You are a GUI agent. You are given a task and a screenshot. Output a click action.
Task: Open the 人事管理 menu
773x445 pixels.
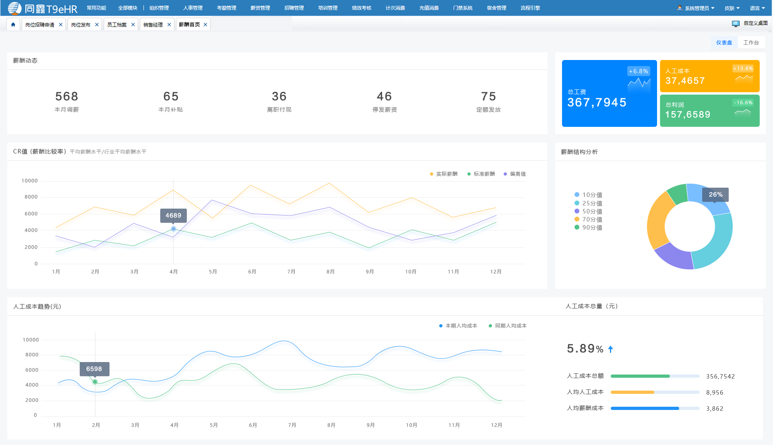point(193,8)
